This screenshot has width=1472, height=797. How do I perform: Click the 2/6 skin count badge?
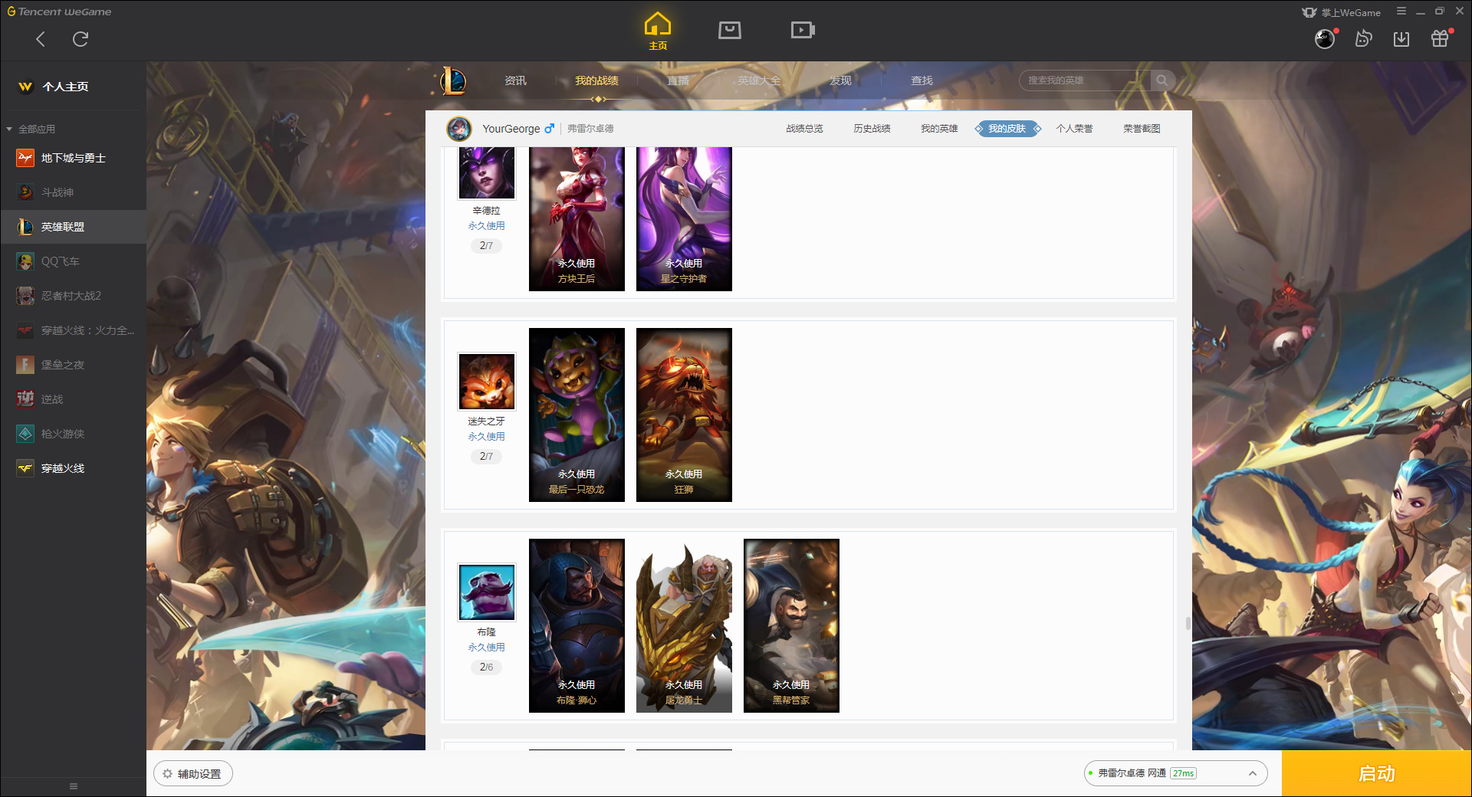click(486, 667)
